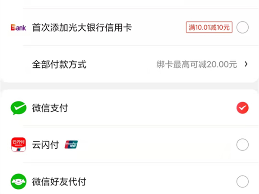Expand all payment methods via chevron arrow
The height and width of the screenshot is (194, 259).
click(246, 64)
